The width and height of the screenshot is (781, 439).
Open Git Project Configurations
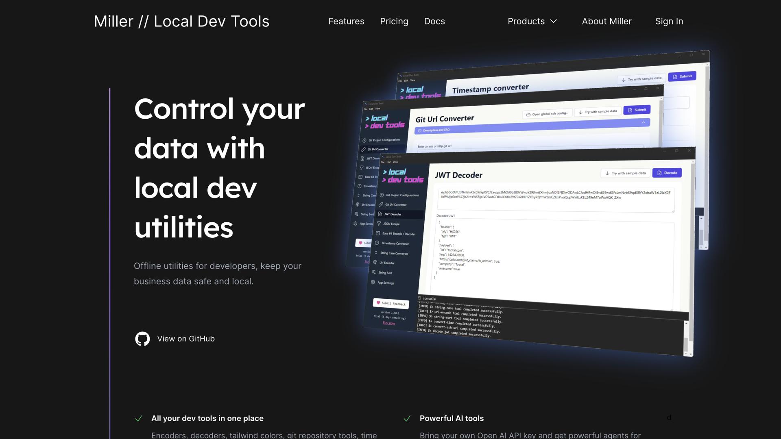[x=402, y=195]
